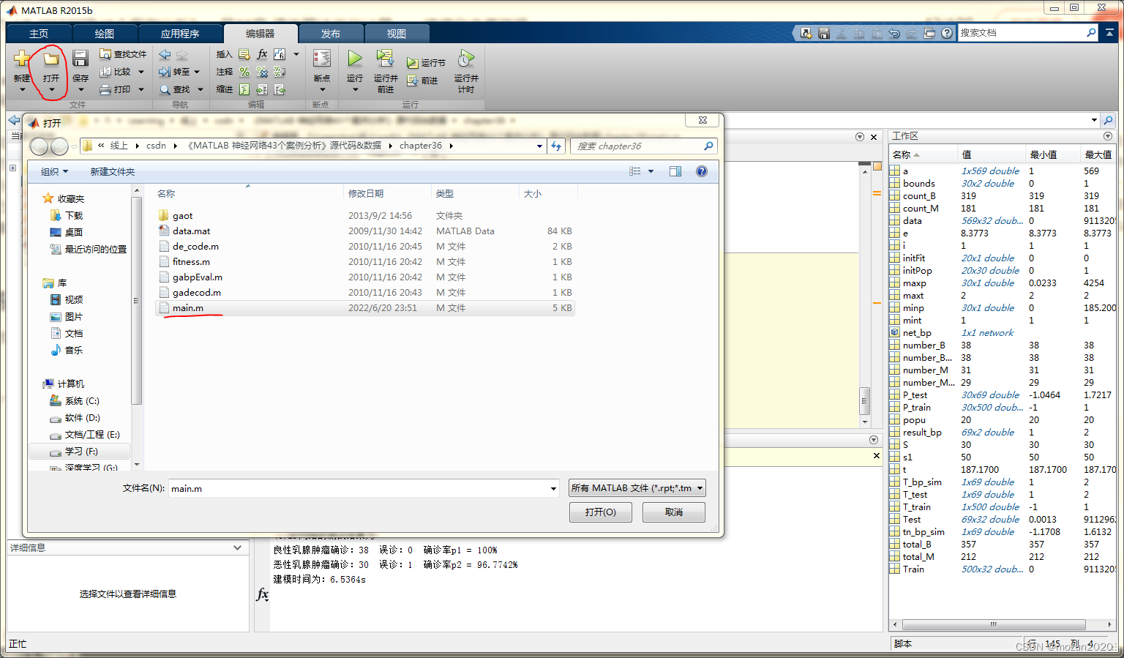Expand the file name history dropdown arrow
Image resolution: width=1124 pixels, height=658 pixels.
tap(553, 488)
